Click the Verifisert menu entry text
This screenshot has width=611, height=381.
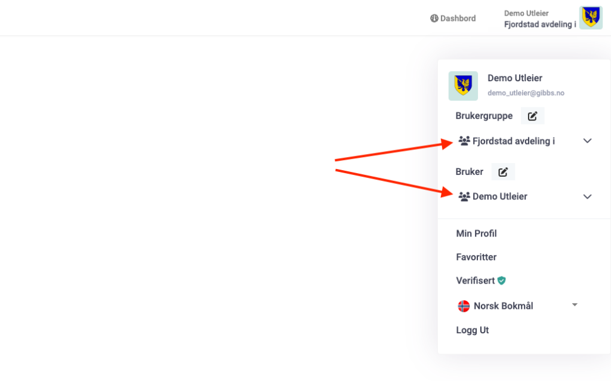[476, 280]
